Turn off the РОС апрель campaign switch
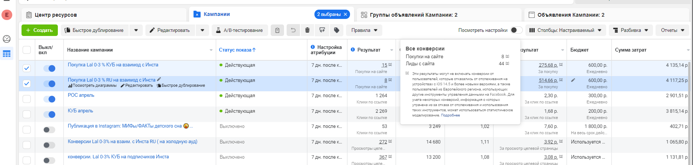 [49, 99]
